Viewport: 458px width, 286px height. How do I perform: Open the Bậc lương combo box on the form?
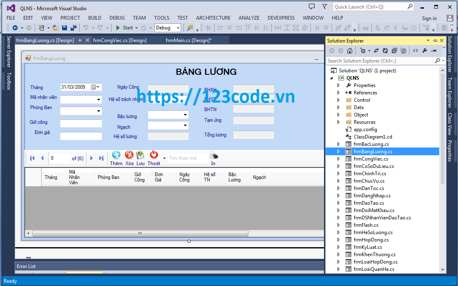(x=185, y=114)
